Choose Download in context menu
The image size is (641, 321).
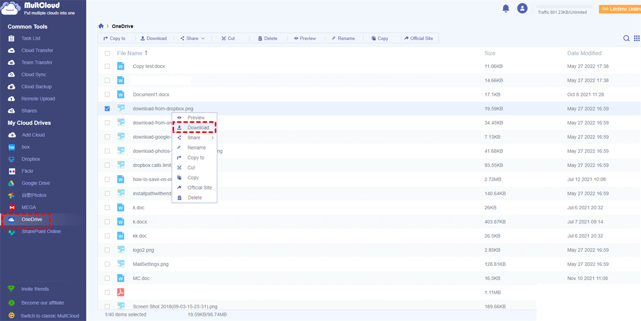click(x=194, y=128)
